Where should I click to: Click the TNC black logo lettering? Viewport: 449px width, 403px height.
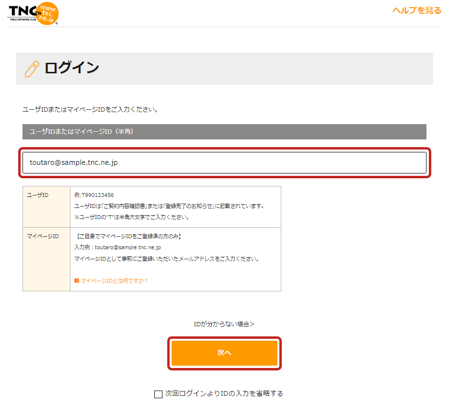point(22,12)
